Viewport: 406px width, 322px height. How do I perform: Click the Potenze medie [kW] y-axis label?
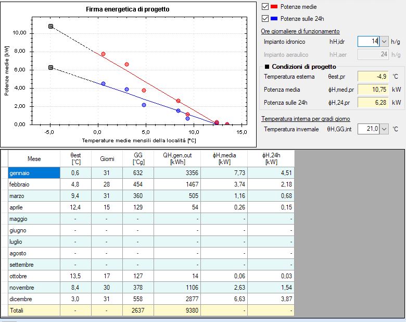click(7, 71)
